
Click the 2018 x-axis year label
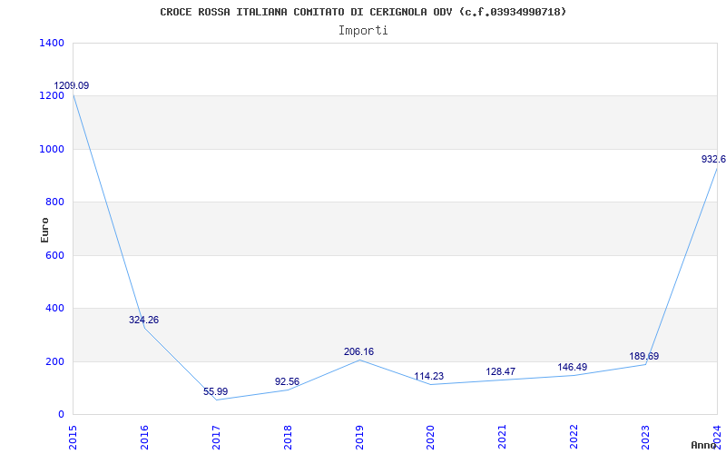pyautogui.click(x=288, y=437)
